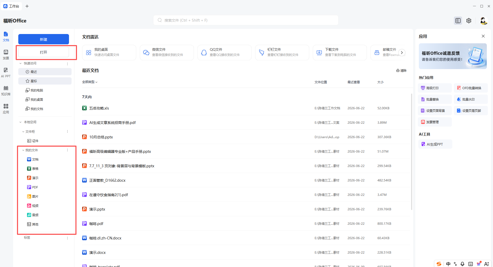Launch OFD批量转换 app
The image size is (493, 267).
tap(471, 88)
